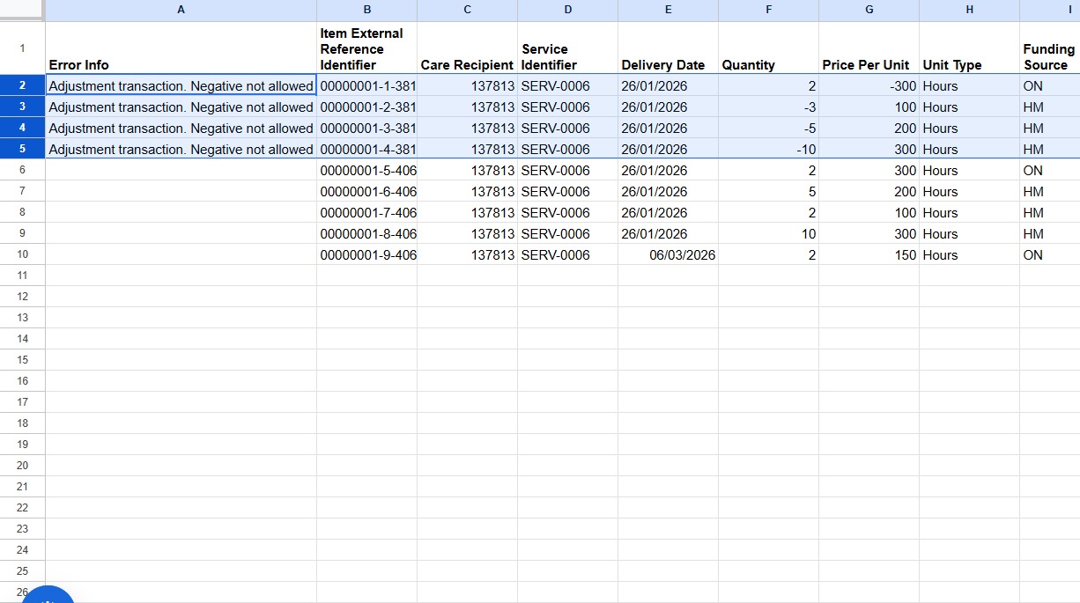
Task: Click 'SERV-0006' in row 8
Action: pos(567,213)
